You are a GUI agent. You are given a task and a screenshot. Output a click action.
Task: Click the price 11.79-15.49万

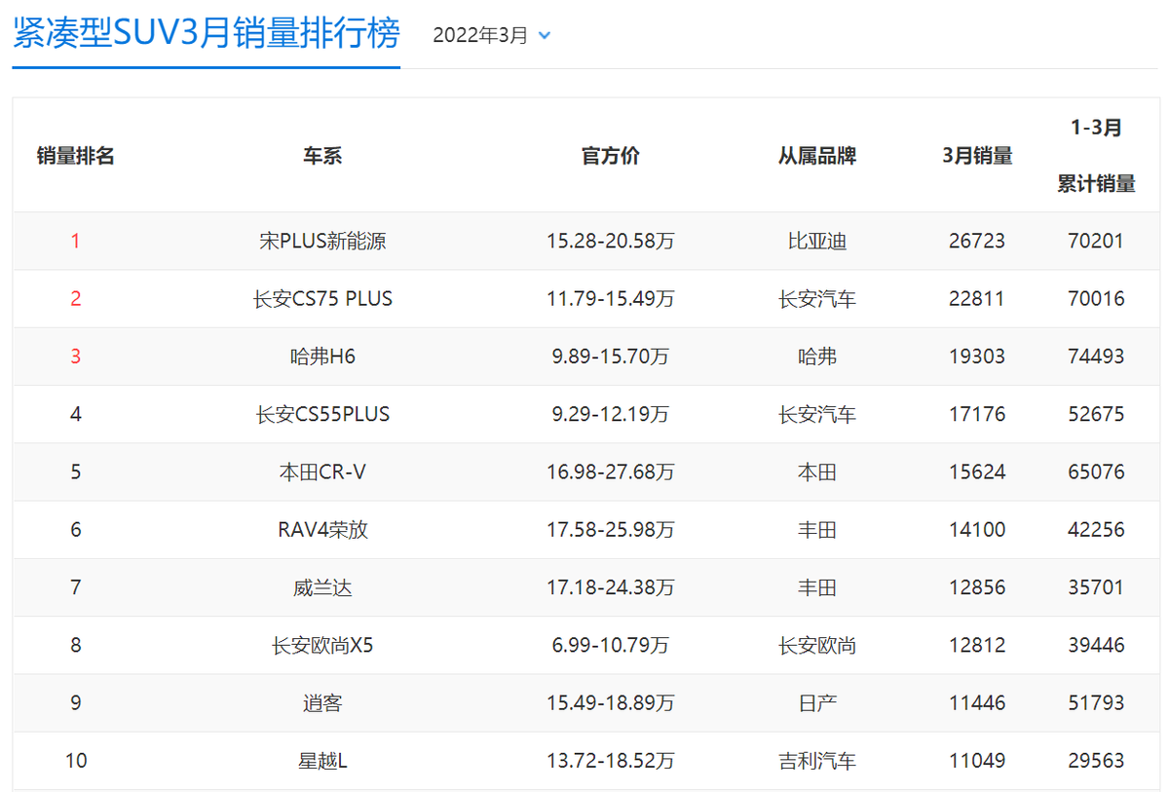[611, 298]
